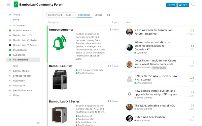Click the keyboard shortcuts icon at sidebar bottom

[x=38, y=123]
